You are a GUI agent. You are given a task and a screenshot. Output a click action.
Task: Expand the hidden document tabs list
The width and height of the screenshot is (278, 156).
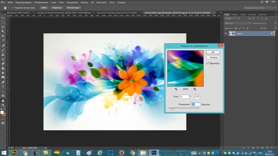(x=221, y=13)
